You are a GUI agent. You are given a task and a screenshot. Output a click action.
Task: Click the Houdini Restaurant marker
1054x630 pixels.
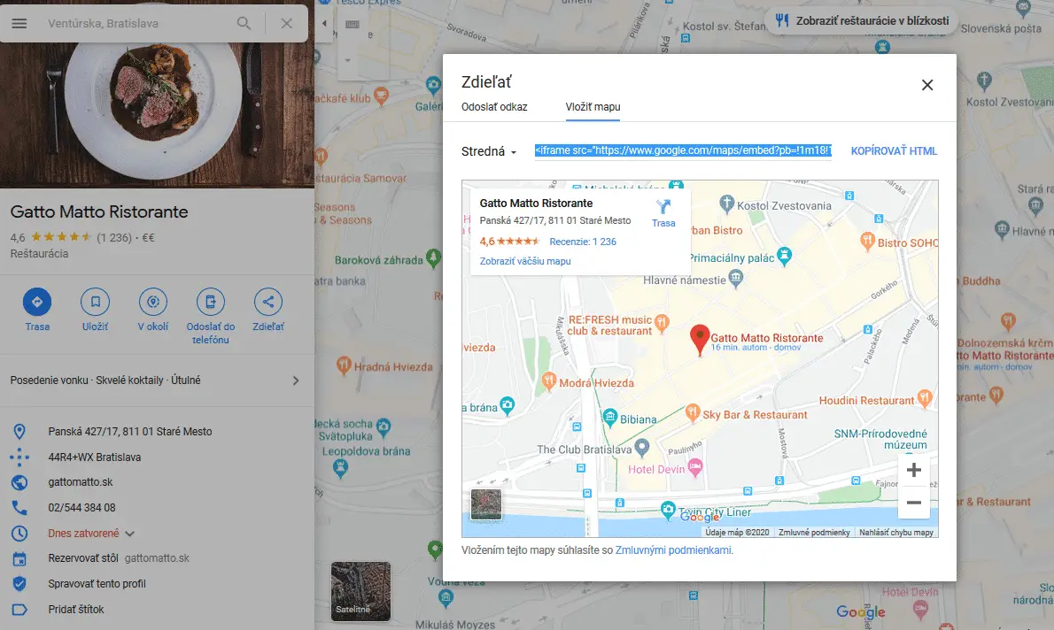click(925, 397)
